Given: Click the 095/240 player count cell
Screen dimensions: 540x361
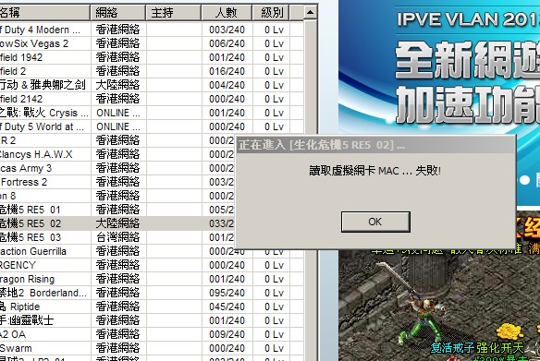Looking at the screenshot, I should pos(227,293).
